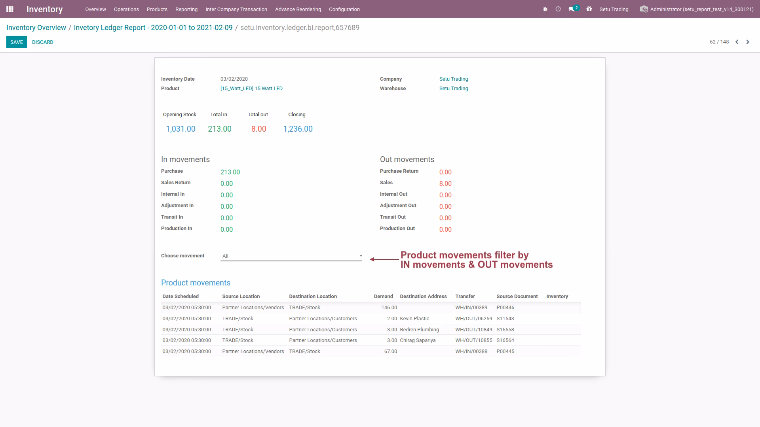Open the WH/OUT/10849 movement row
Image resolution: width=760 pixels, height=427 pixels.
click(371, 330)
